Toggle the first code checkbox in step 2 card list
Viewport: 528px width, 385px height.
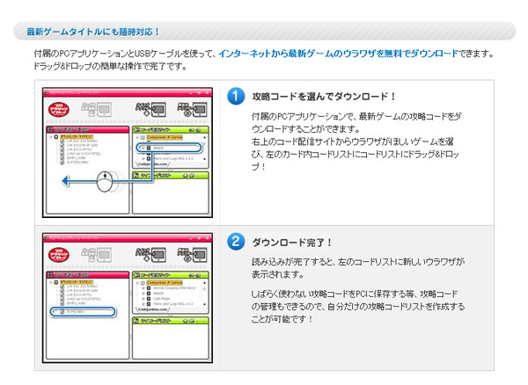62,287
